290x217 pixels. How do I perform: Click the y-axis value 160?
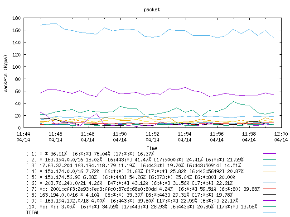point(16,30)
